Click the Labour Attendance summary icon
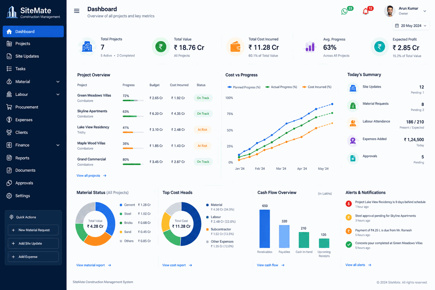Viewport: 435px width, 290px height. tap(352, 123)
